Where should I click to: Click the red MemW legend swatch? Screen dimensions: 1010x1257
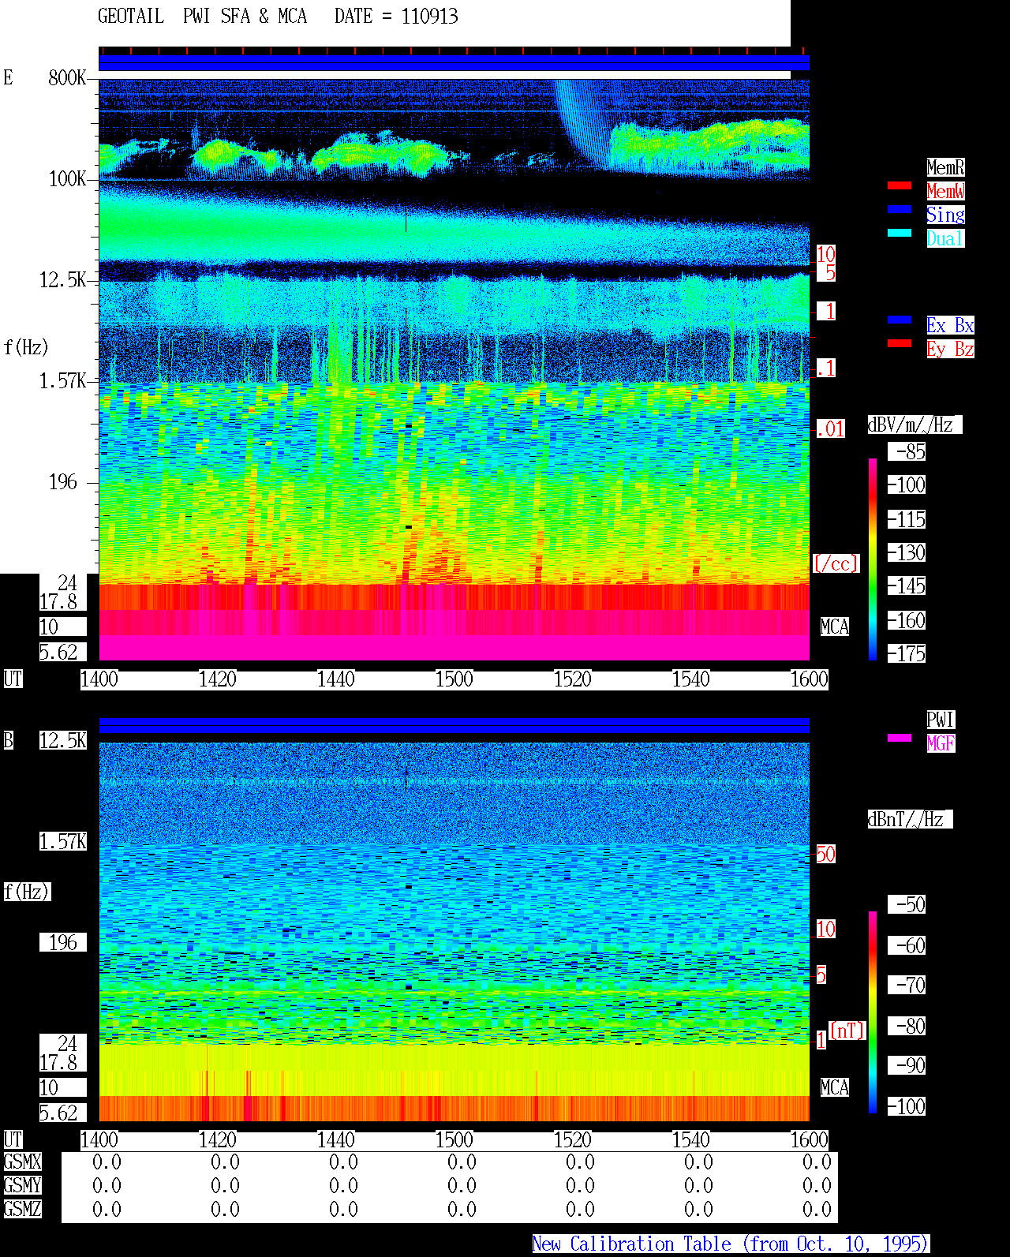pos(900,185)
